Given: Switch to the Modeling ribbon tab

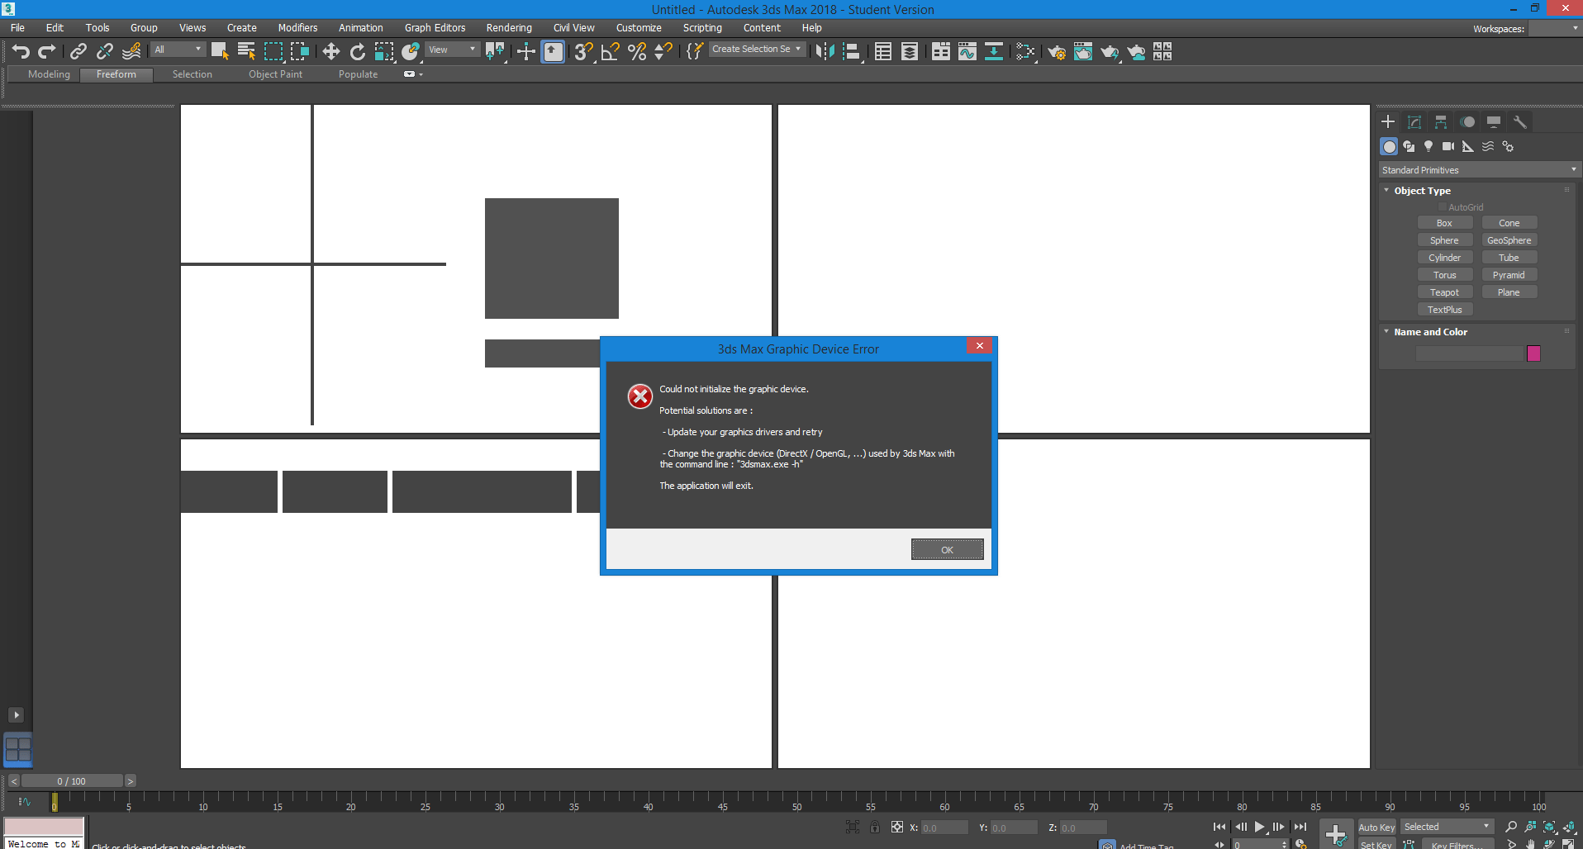Looking at the screenshot, I should click(49, 74).
